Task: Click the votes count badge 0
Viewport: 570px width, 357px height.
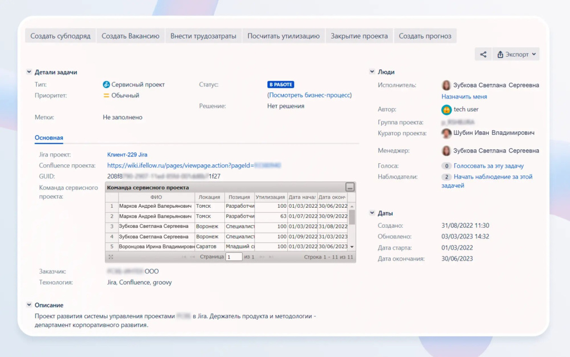Action: tap(446, 166)
